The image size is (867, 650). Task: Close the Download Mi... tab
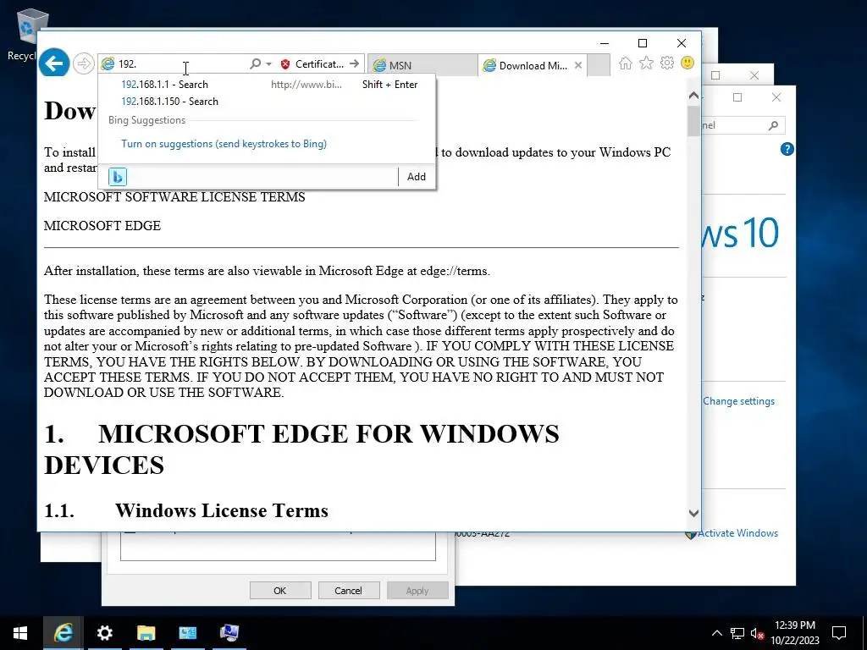pyautogui.click(x=577, y=65)
